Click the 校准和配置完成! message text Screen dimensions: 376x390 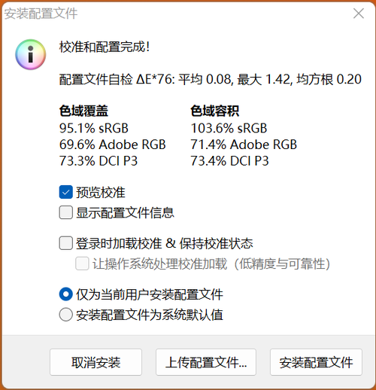(x=105, y=47)
